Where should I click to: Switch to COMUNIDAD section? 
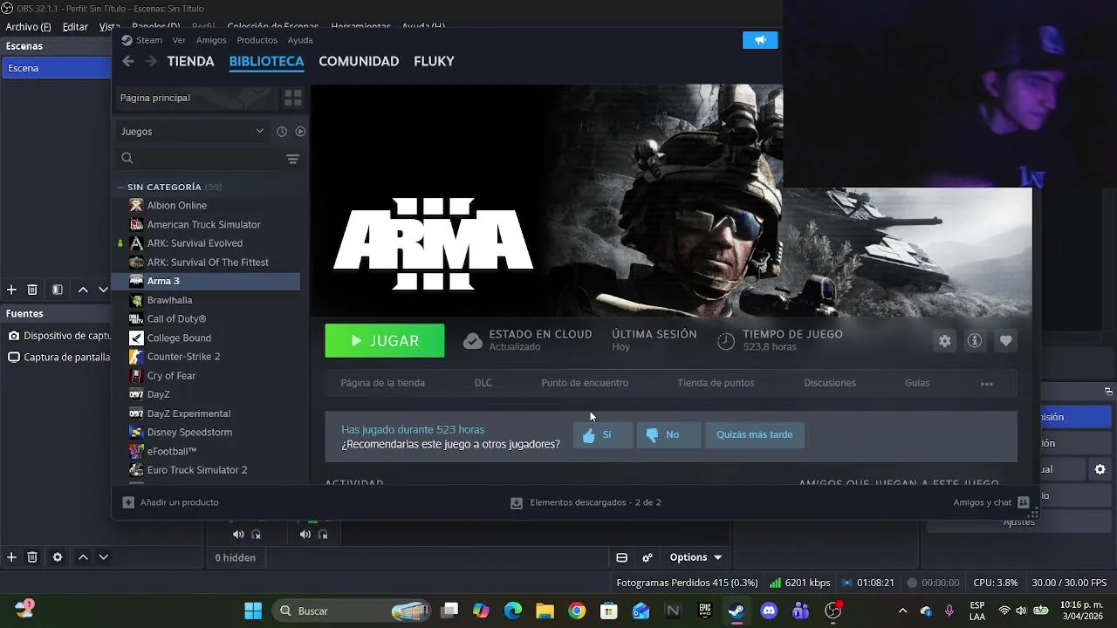359,61
